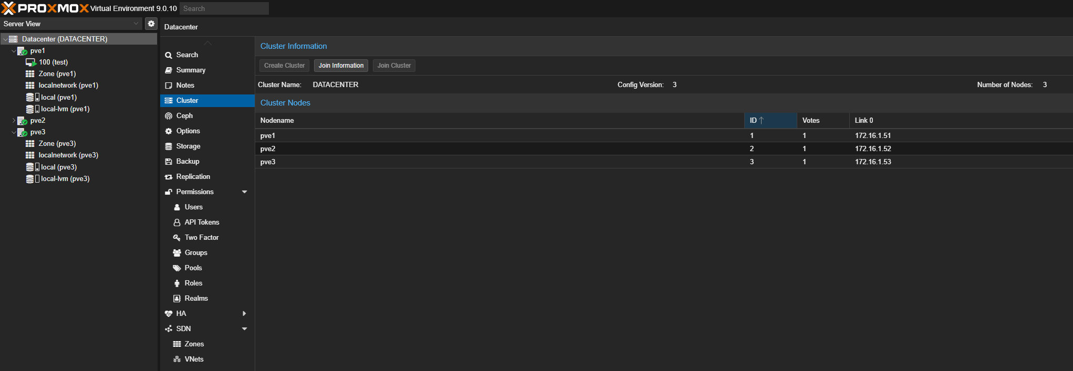Expand the HA submenu arrow

[244, 314]
